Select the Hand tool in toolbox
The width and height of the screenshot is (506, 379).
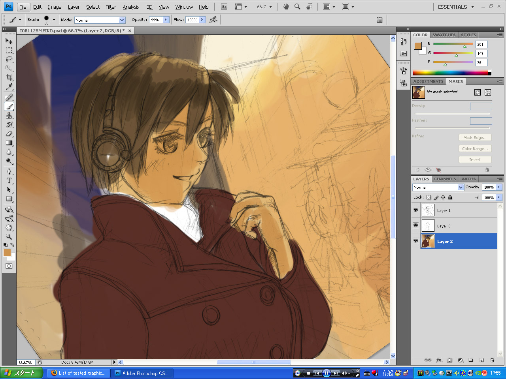pos(9,227)
